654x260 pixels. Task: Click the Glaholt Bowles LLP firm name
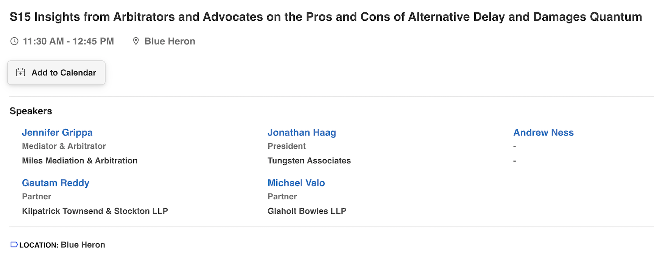pyautogui.click(x=307, y=211)
